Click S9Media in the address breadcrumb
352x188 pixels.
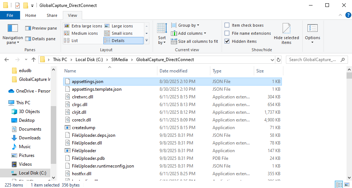pyautogui.click(x=119, y=60)
